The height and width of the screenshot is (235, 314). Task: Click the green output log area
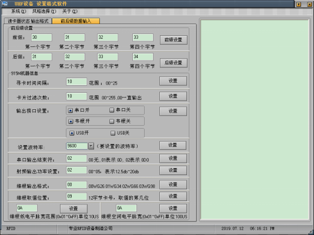pos(255,120)
